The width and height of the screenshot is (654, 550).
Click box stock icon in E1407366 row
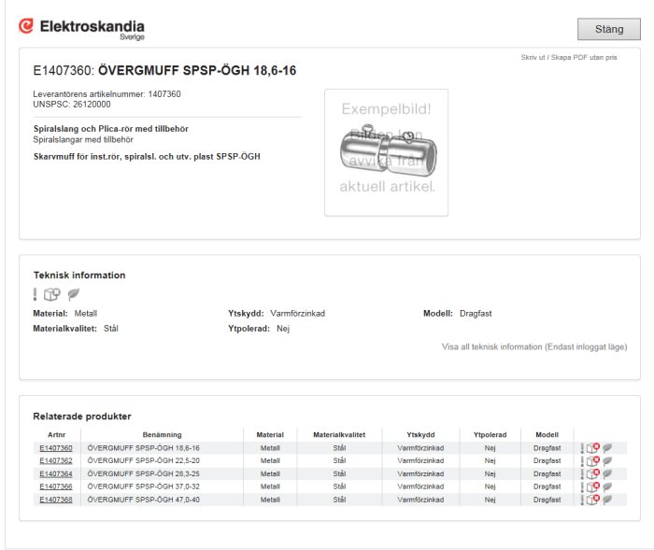(x=592, y=487)
